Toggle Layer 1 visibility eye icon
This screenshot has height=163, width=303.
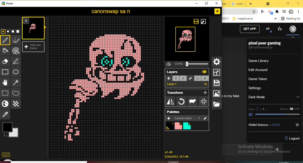[204, 72]
